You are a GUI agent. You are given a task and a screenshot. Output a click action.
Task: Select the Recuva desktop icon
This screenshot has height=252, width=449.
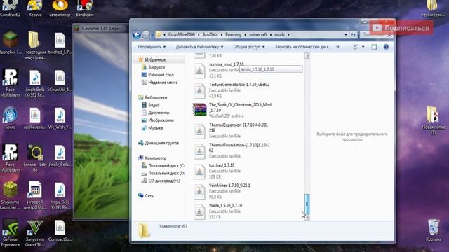click(35, 9)
